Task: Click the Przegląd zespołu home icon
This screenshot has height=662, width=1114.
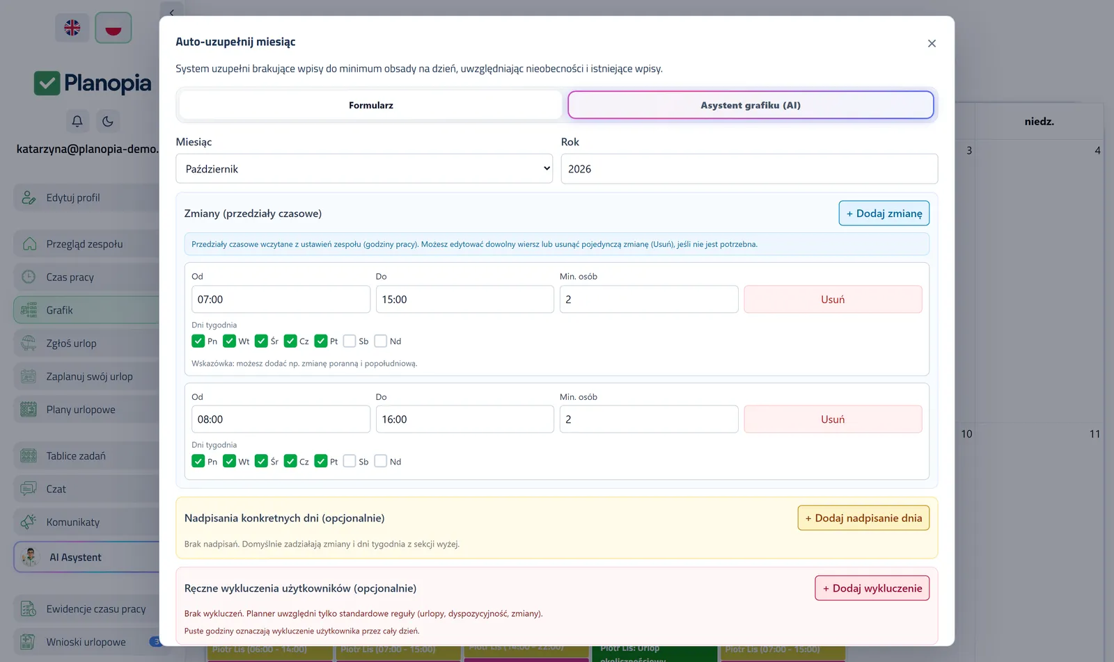Action: point(29,244)
